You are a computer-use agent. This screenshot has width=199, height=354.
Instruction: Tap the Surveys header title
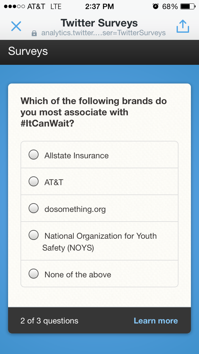coord(28,51)
